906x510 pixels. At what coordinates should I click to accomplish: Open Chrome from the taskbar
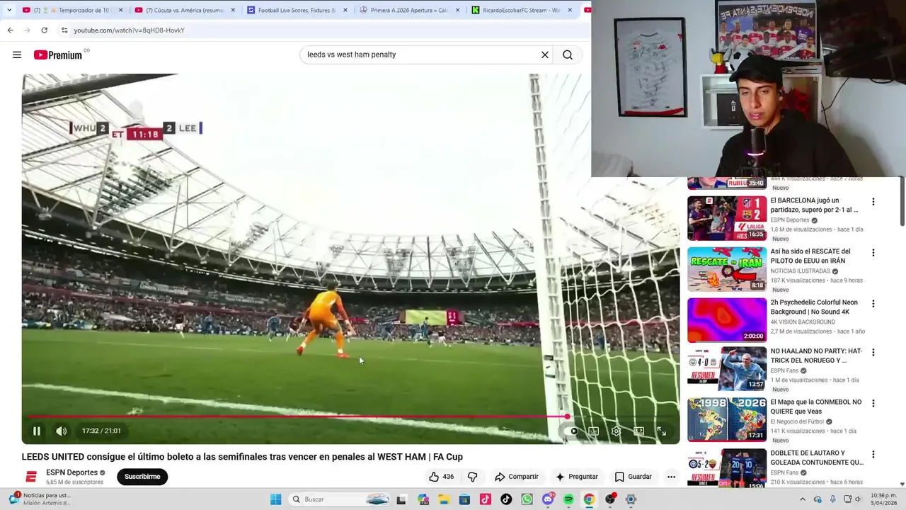pos(589,499)
